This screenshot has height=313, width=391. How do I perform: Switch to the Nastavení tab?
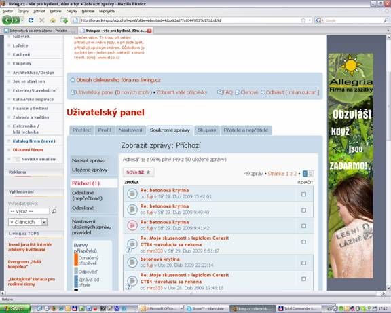[130, 130]
